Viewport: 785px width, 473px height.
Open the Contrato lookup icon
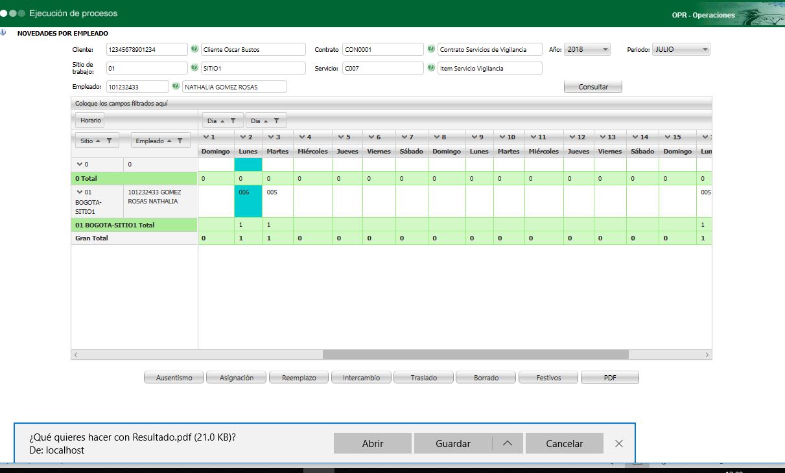[431, 49]
